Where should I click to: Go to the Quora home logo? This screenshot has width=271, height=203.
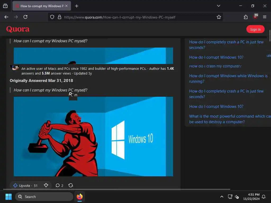pos(18,29)
